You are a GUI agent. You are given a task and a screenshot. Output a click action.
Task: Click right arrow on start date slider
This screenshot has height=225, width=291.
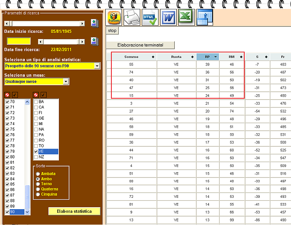(x=82, y=24)
